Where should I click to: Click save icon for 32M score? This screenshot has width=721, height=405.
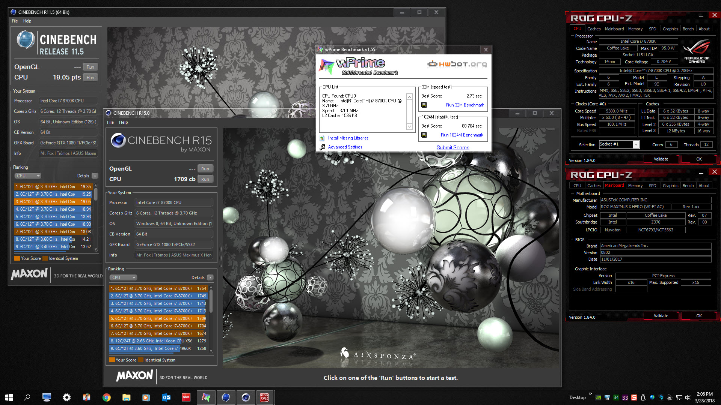(424, 105)
